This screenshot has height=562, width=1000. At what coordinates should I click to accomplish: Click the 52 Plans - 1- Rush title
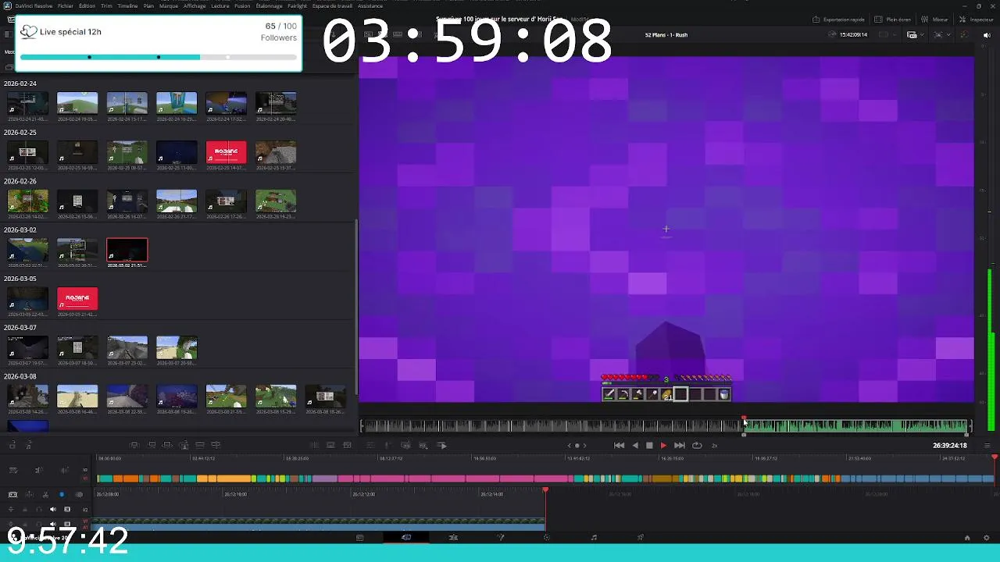666,35
